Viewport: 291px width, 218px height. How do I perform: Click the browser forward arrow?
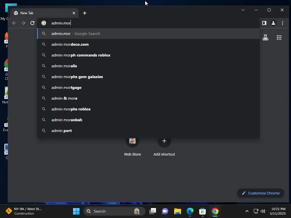tap(23, 23)
